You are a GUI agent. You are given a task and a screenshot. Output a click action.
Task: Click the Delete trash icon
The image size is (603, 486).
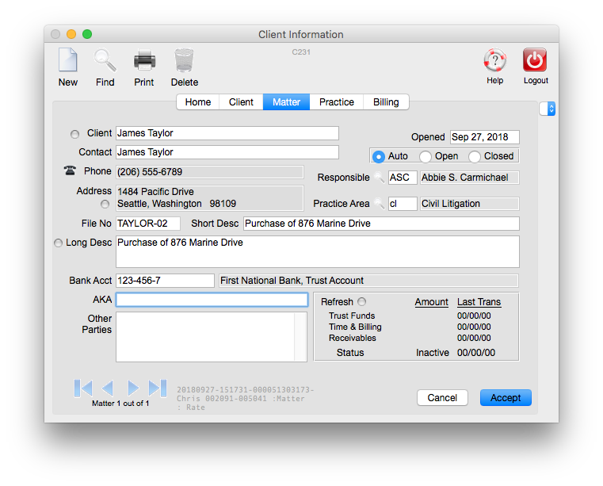coord(184,61)
